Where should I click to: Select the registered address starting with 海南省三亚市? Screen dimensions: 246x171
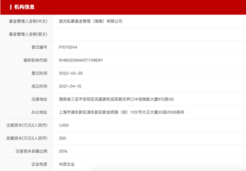116,99
